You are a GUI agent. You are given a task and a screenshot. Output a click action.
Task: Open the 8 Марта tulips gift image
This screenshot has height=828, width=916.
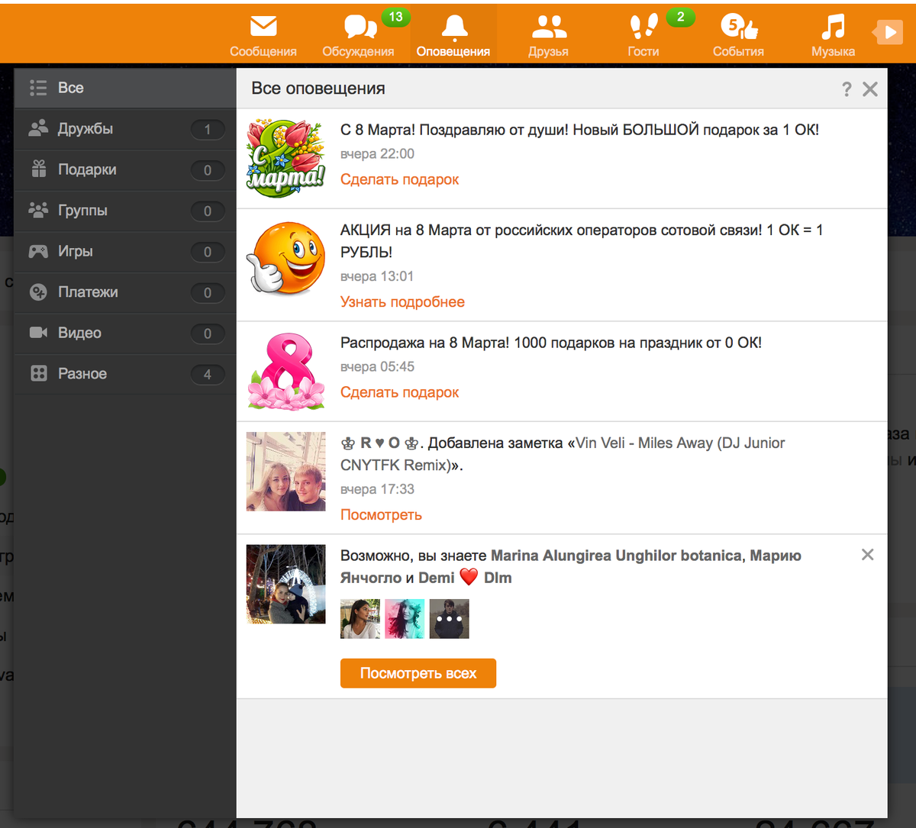[286, 159]
